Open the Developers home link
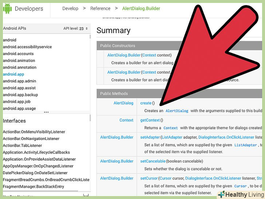 click(x=29, y=9)
